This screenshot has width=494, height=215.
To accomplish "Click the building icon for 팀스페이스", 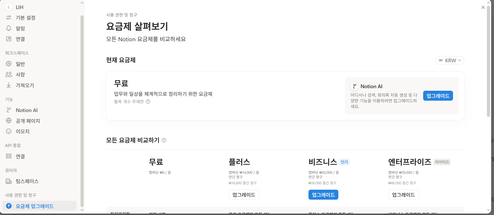I will coord(9,181).
